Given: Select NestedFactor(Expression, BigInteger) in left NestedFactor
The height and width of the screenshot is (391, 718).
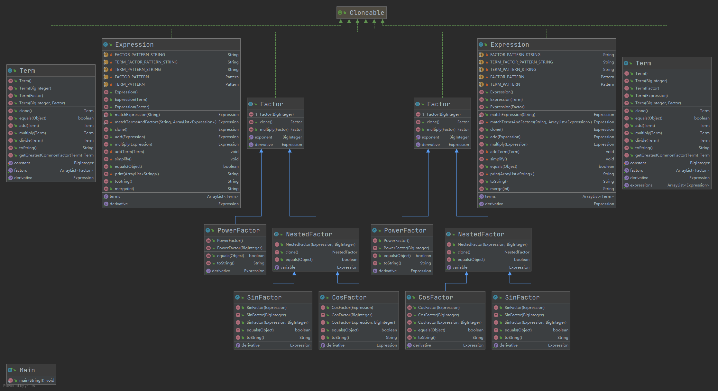Looking at the screenshot, I should coord(316,244).
